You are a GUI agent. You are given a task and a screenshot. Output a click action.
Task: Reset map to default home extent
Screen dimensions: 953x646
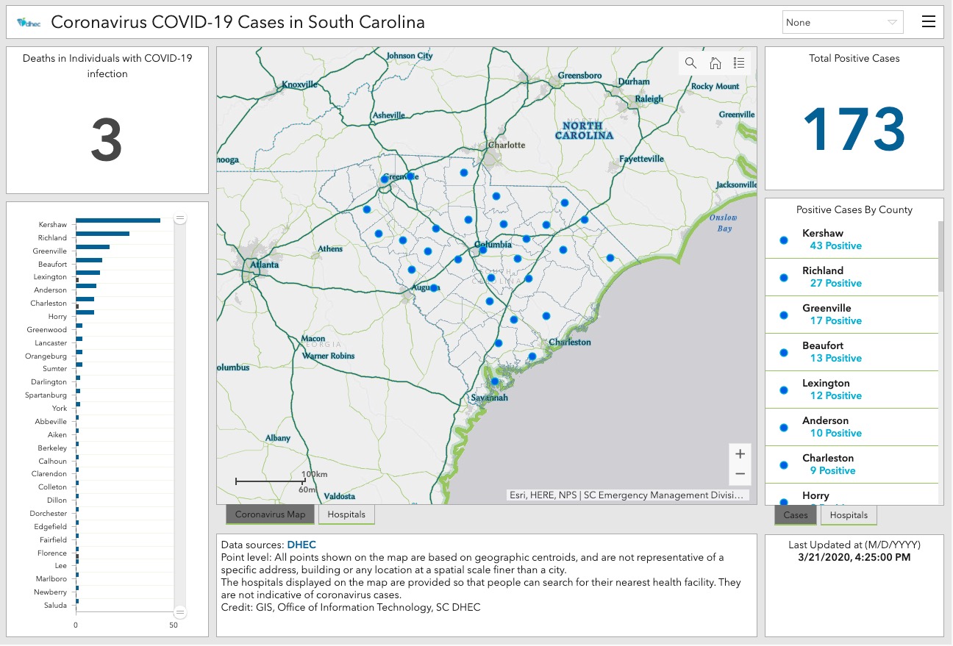[715, 63]
